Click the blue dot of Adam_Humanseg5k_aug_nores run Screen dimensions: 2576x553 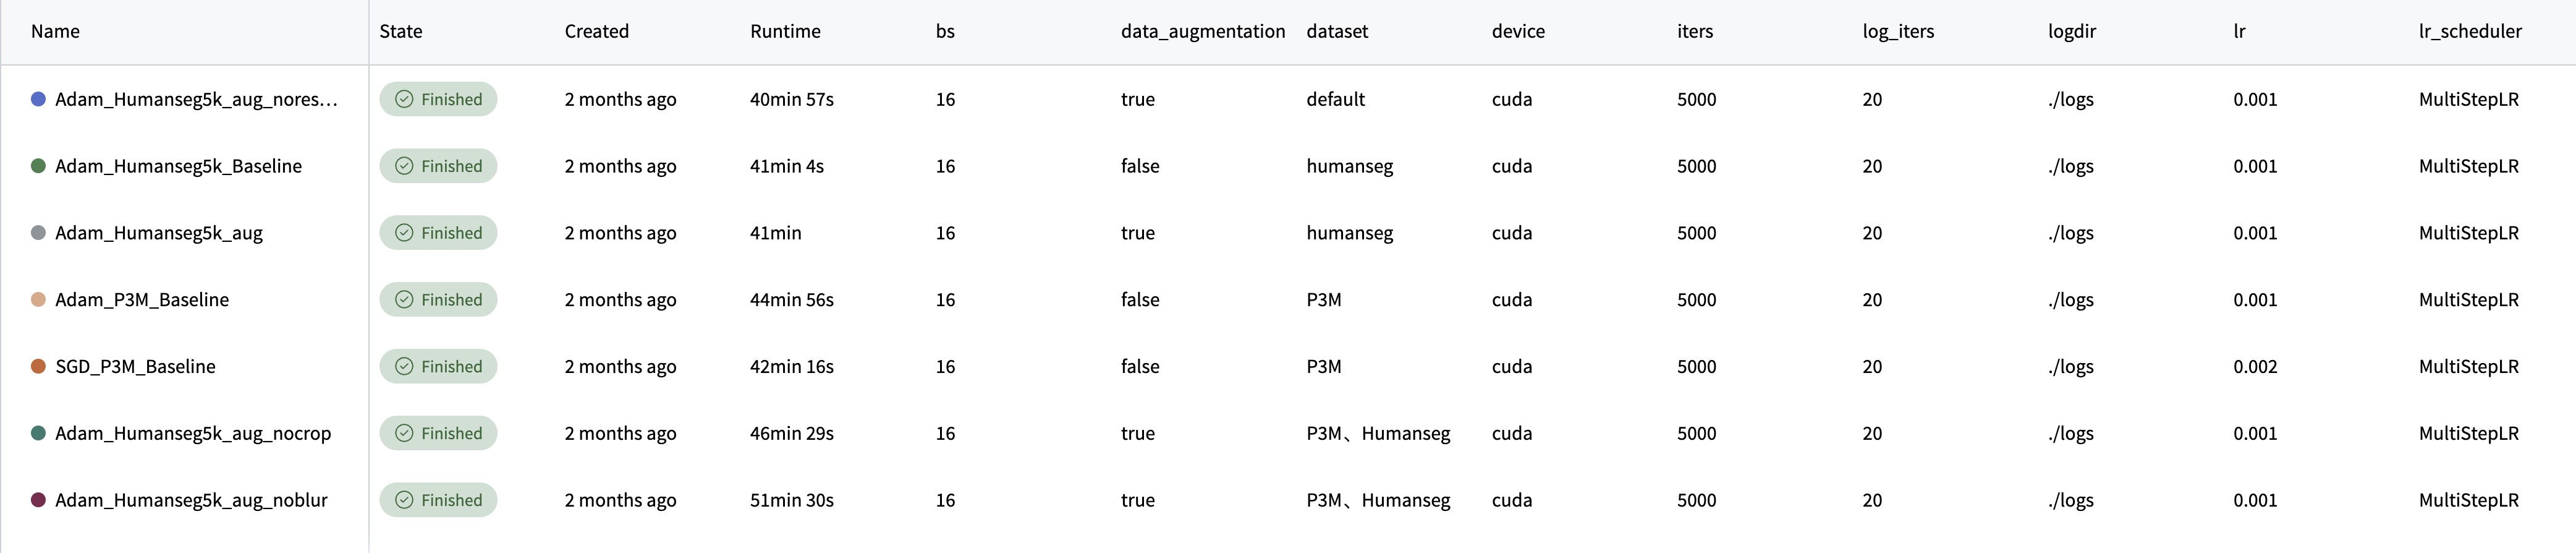click(x=38, y=99)
